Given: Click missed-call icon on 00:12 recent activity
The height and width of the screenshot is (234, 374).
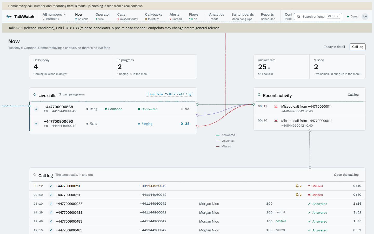Looking at the screenshot, I should point(276,106).
